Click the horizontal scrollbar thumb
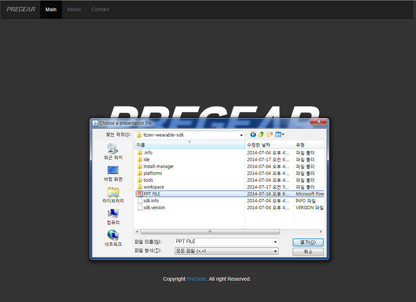Viewport: 416px width, 302px height. tap(210, 232)
